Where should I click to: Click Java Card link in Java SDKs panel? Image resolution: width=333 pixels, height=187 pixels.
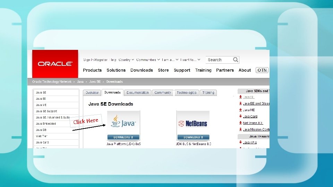(250, 116)
